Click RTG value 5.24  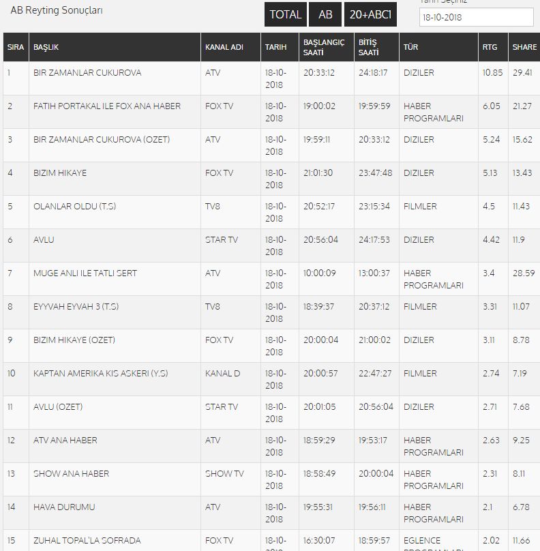(x=491, y=140)
